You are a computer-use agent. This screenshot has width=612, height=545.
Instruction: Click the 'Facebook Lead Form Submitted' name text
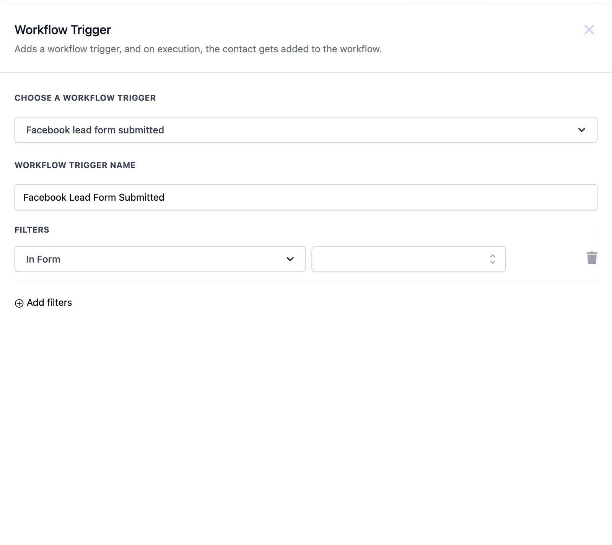point(94,197)
